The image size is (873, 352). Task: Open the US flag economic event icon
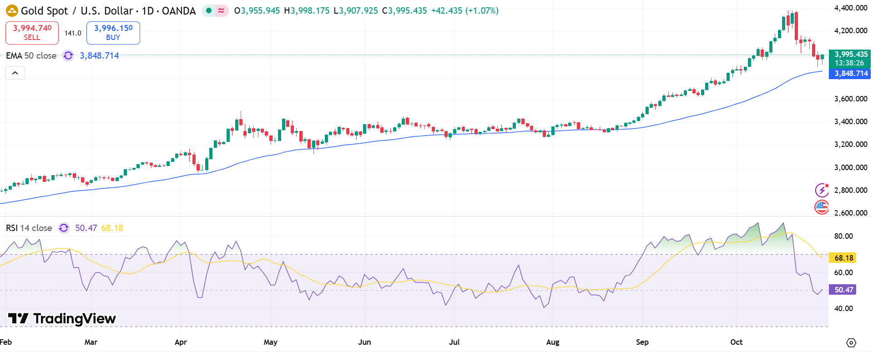(x=822, y=207)
